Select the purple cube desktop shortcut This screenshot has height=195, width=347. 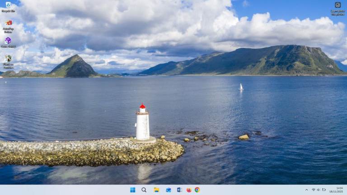pyautogui.click(x=8, y=41)
